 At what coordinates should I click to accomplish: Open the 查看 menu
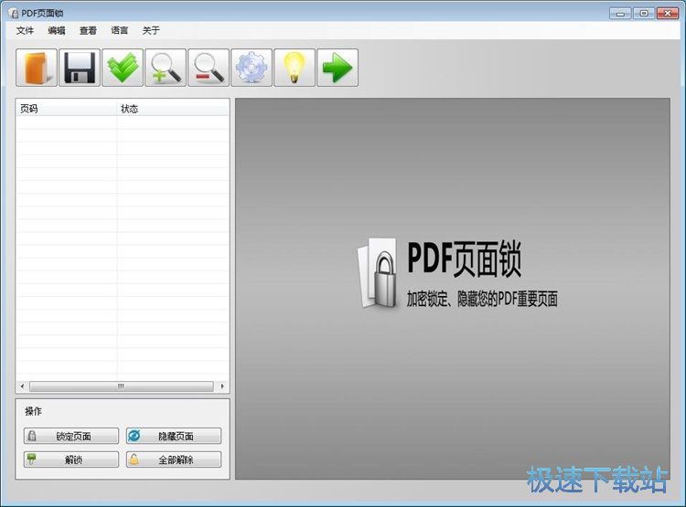tap(88, 30)
